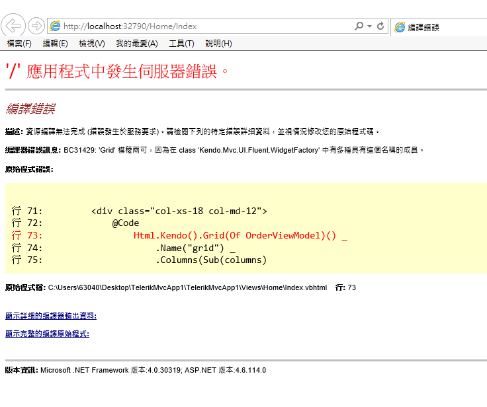The width and height of the screenshot is (487, 407).
Task: Open the 工具(T) tools menu
Action: (181, 44)
